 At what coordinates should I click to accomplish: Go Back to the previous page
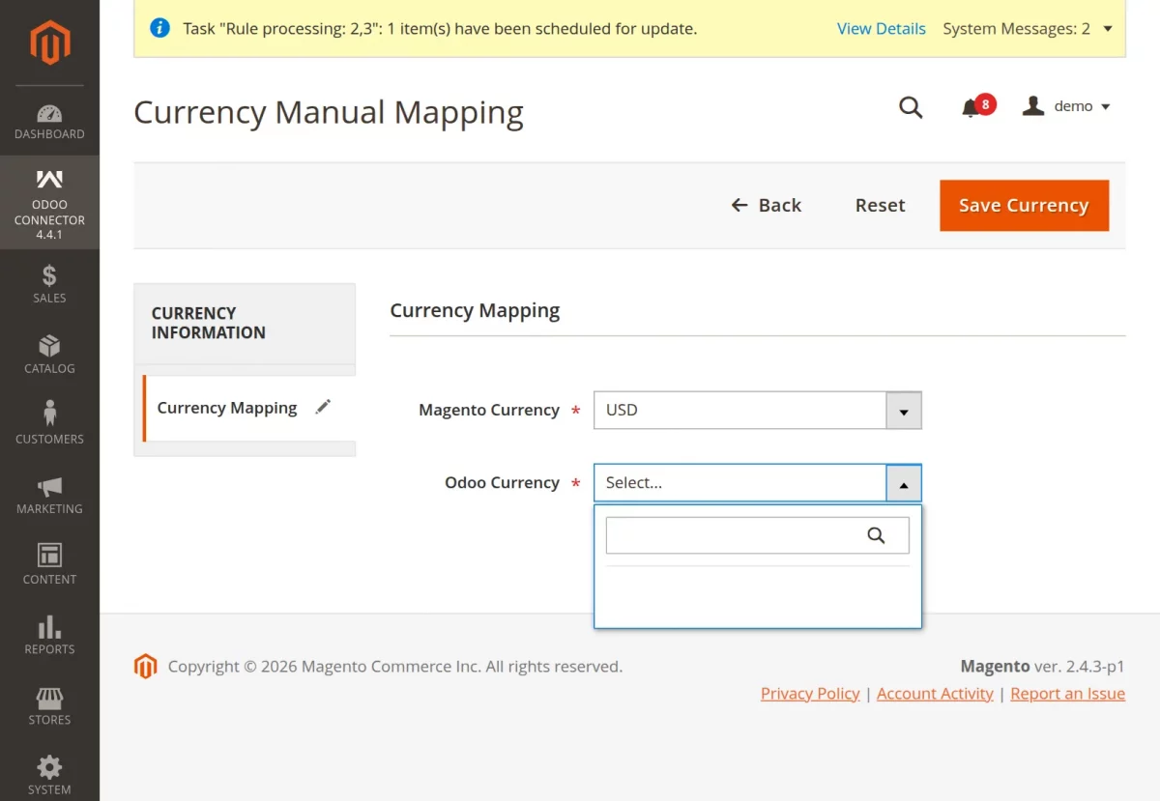click(x=767, y=205)
